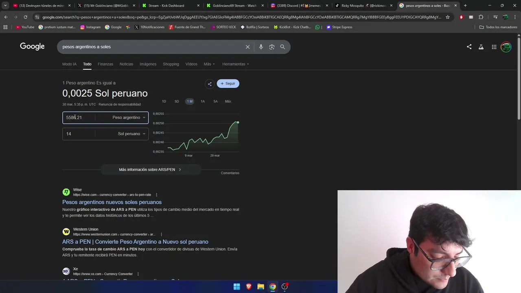Open more options for Western Union result

tap(162, 234)
